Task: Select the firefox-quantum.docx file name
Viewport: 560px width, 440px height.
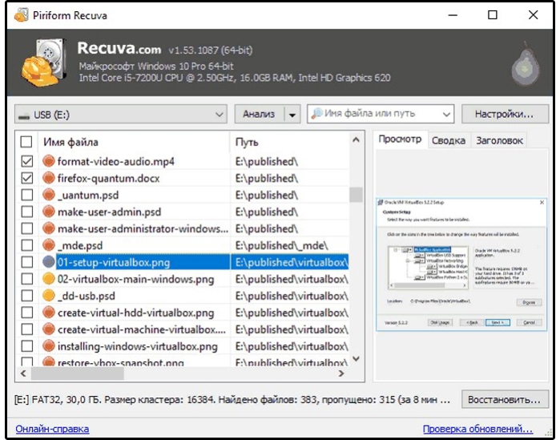Action: point(109,178)
